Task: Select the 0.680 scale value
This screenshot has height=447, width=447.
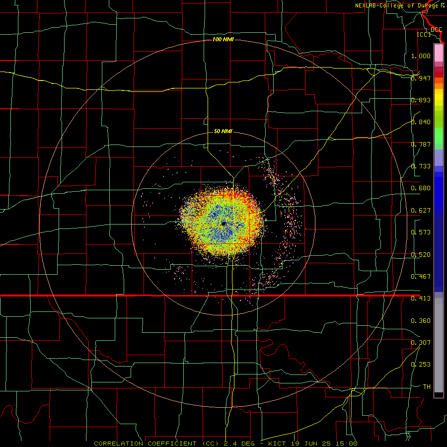Action: [x=421, y=188]
